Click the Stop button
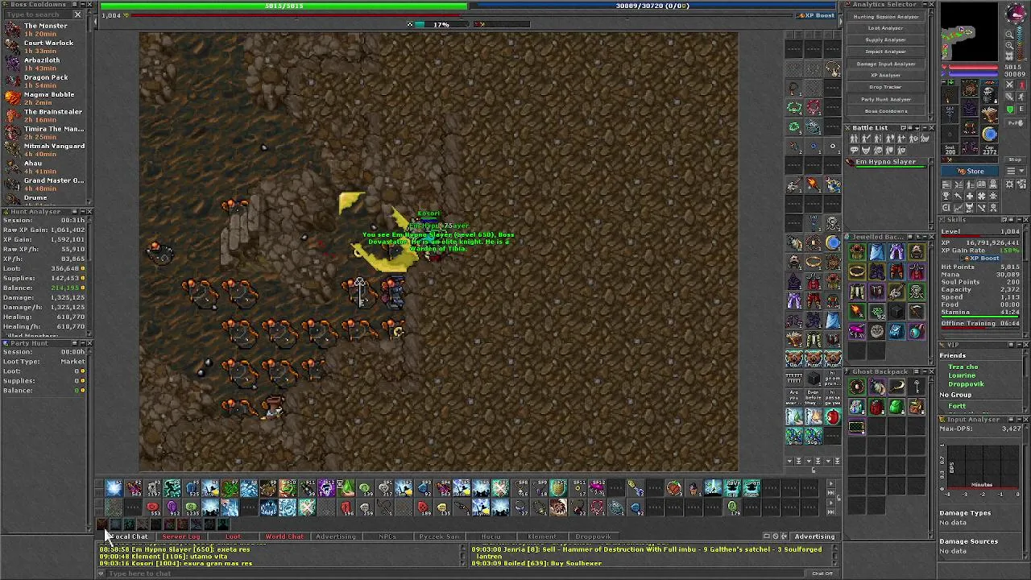Screen dimensions: 1031x580 (1015, 159)
